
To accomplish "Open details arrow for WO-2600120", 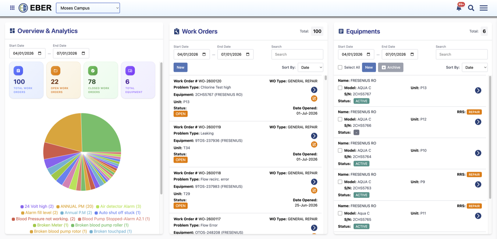I will point(314,90).
